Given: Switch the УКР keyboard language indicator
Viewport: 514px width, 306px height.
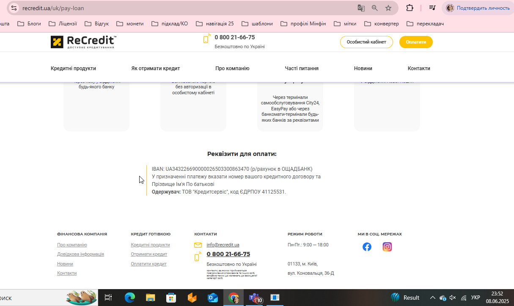Looking at the screenshot, I should (476, 298).
